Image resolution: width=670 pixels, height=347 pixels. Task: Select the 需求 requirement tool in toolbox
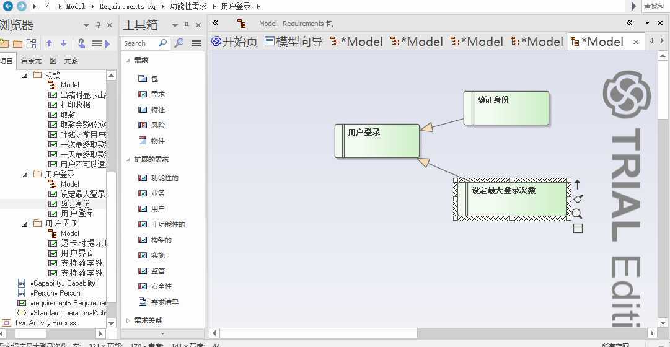152,94
